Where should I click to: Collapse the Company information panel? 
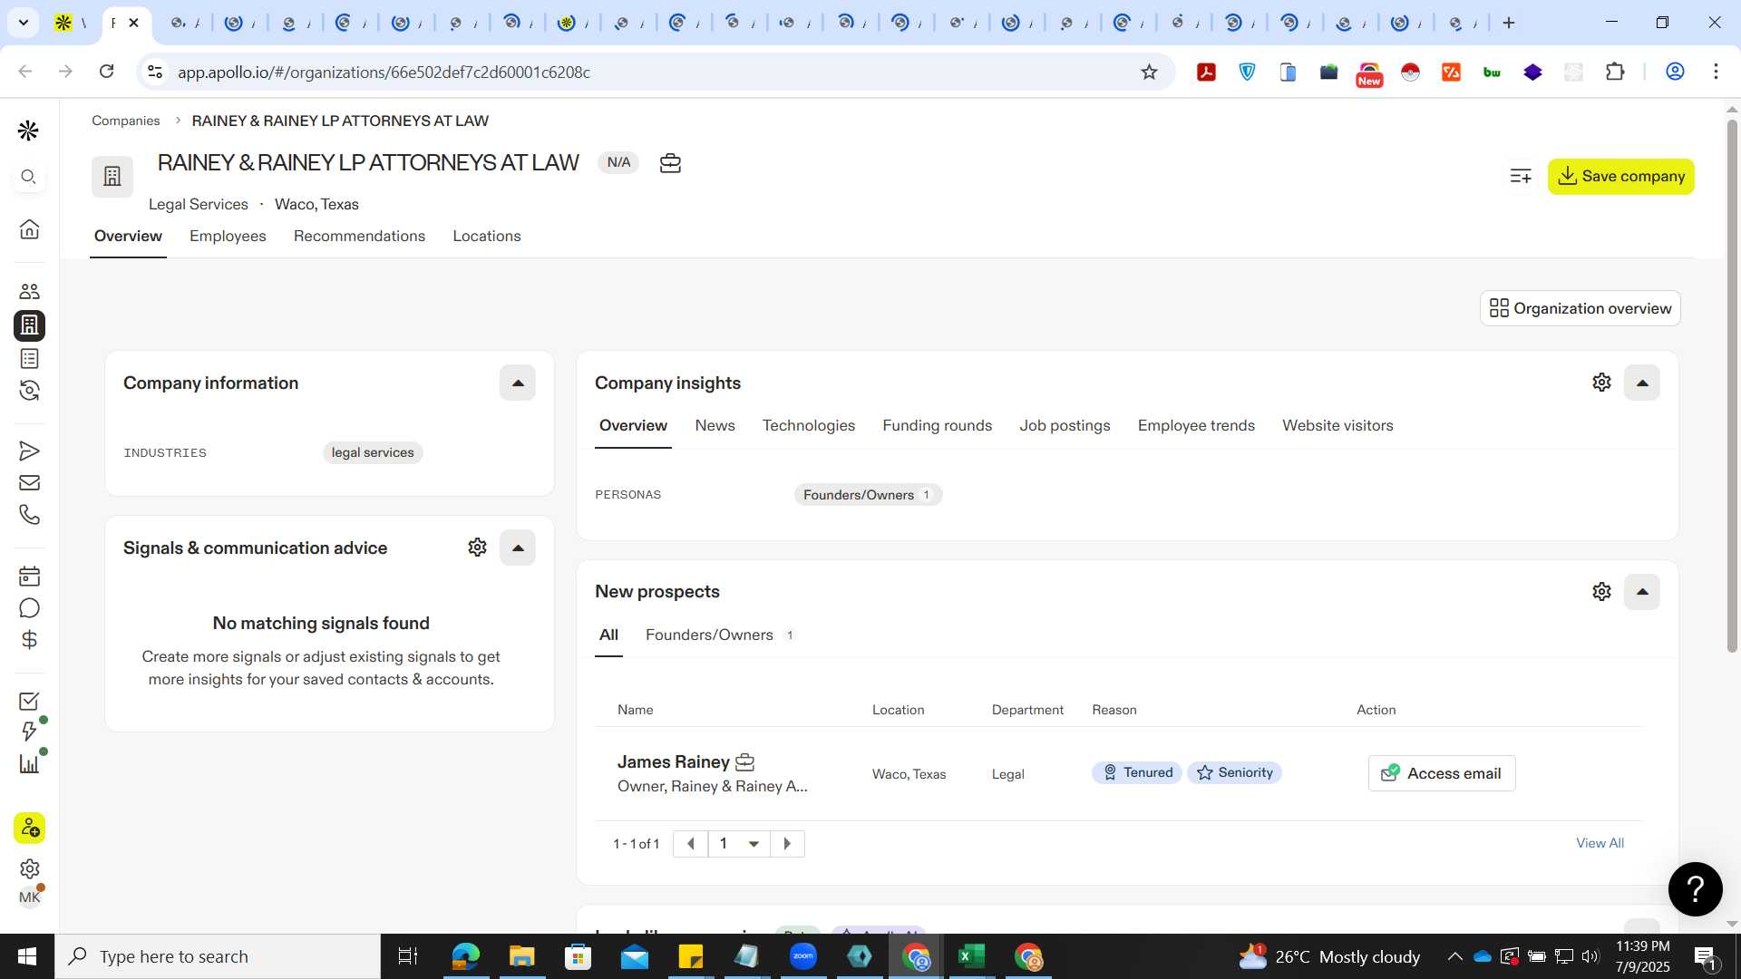(518, 383)
